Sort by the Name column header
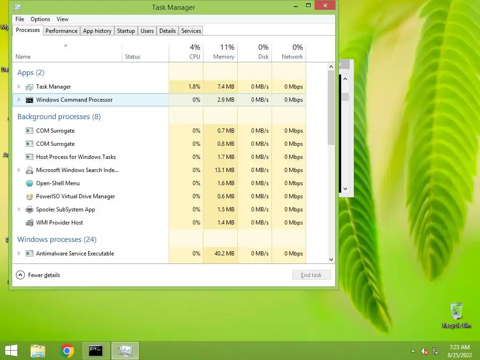 [x=67, y=52]
